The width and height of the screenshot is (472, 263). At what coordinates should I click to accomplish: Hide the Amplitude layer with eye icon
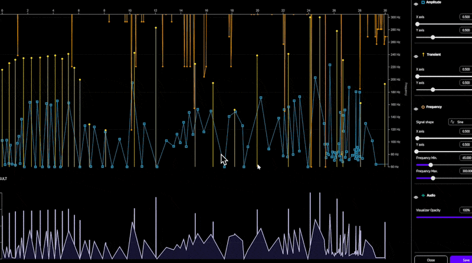coord(416,4)
